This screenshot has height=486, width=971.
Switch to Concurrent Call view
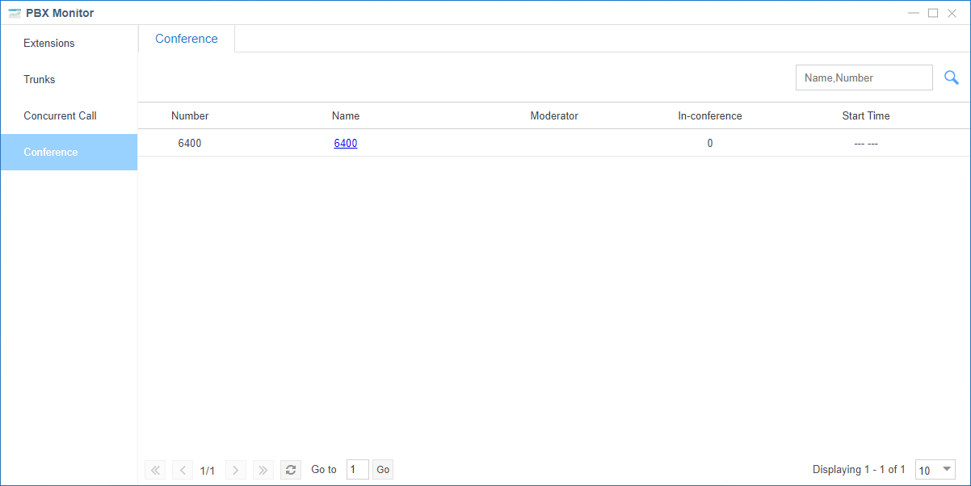click(60, 116)
